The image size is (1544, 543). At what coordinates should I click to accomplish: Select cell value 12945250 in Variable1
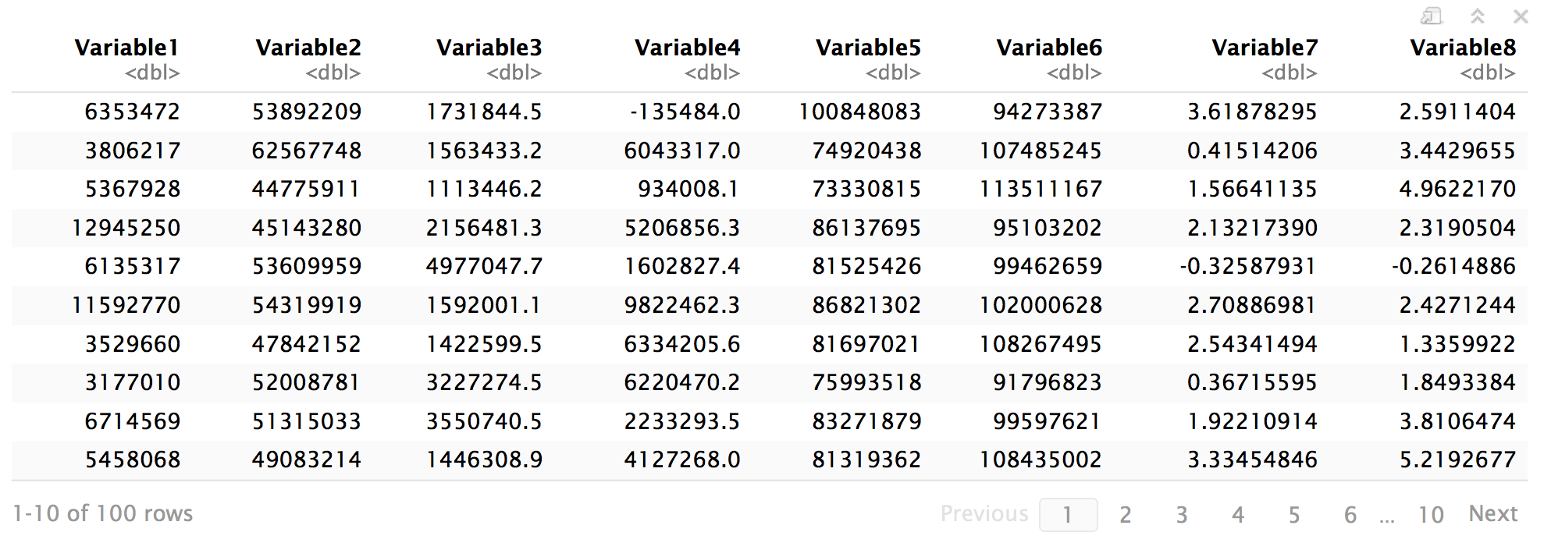pyautogui.click(x=126, y=228)
